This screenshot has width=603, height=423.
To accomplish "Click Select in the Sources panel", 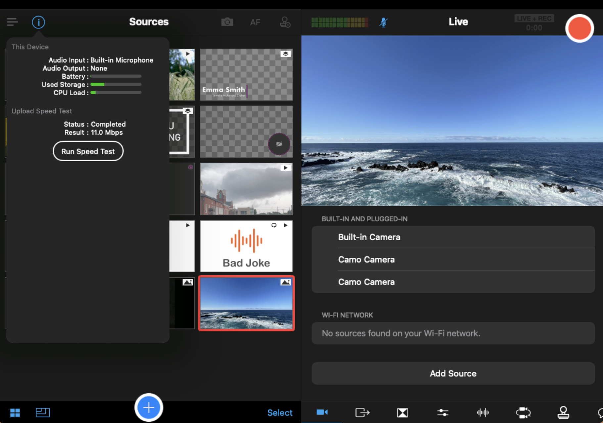I will 280,412.
